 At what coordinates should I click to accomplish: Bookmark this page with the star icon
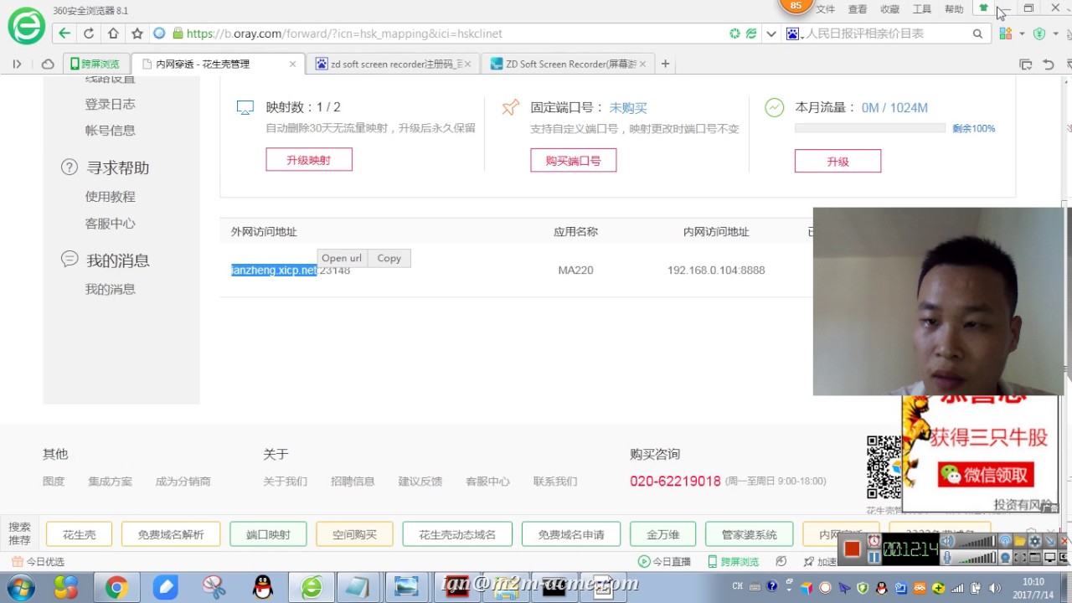(137, 33)
